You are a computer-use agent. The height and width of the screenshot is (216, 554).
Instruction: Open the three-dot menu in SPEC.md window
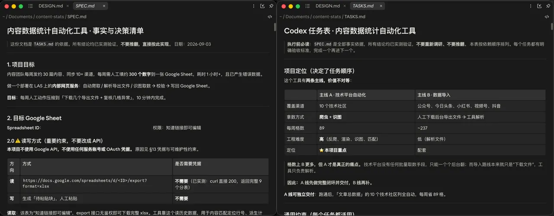(253, 6)
